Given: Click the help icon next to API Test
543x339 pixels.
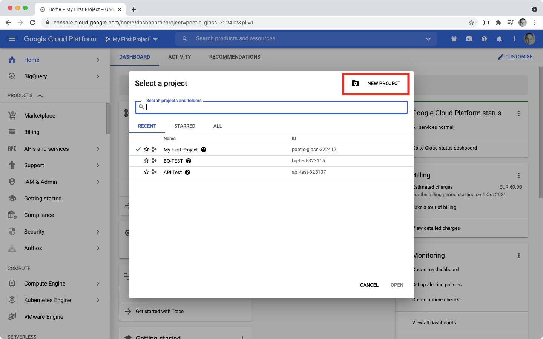Looking at the screenshot, I should pyautogui.click(x=187, y=172).
